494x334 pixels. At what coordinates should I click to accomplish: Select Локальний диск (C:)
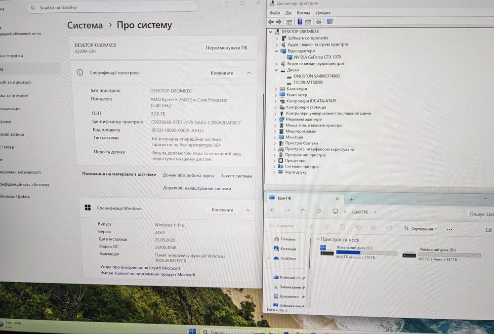tap(358, 252)
